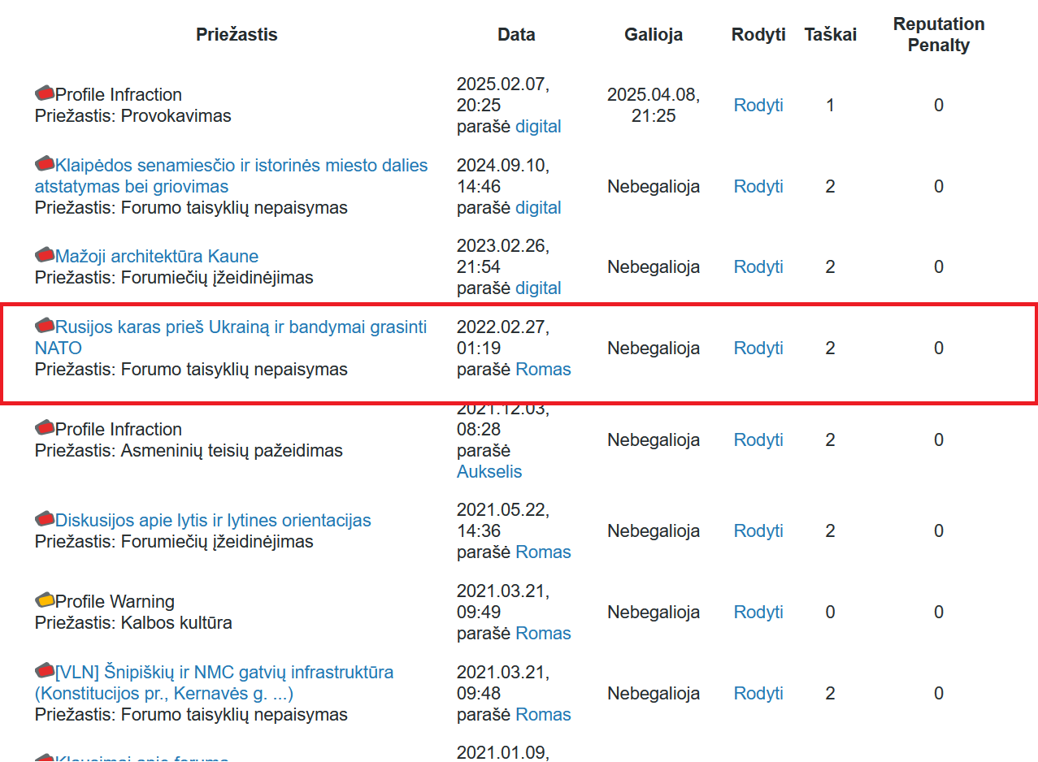
Task: Open digital's profile in 2025.02.07 row
Action: click(x=538, y=127)
